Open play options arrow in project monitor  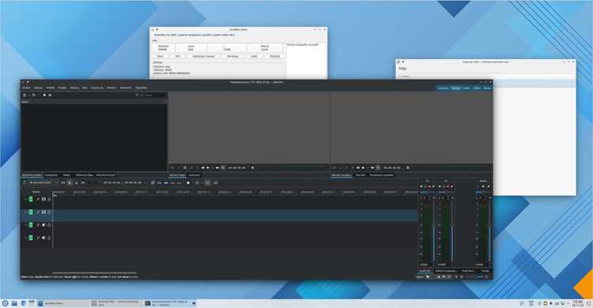[368, 167]
